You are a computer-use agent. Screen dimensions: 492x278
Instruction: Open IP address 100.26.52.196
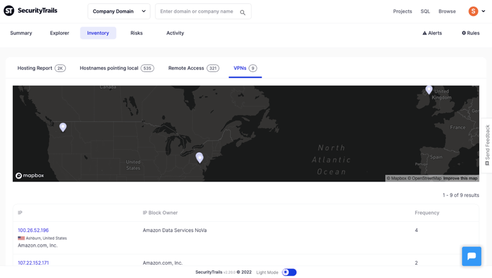[x=33, y=230]
